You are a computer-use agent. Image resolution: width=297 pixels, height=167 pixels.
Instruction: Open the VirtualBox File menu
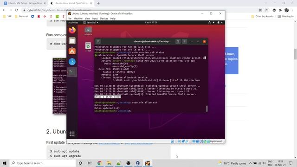click(x=70, y=19)
